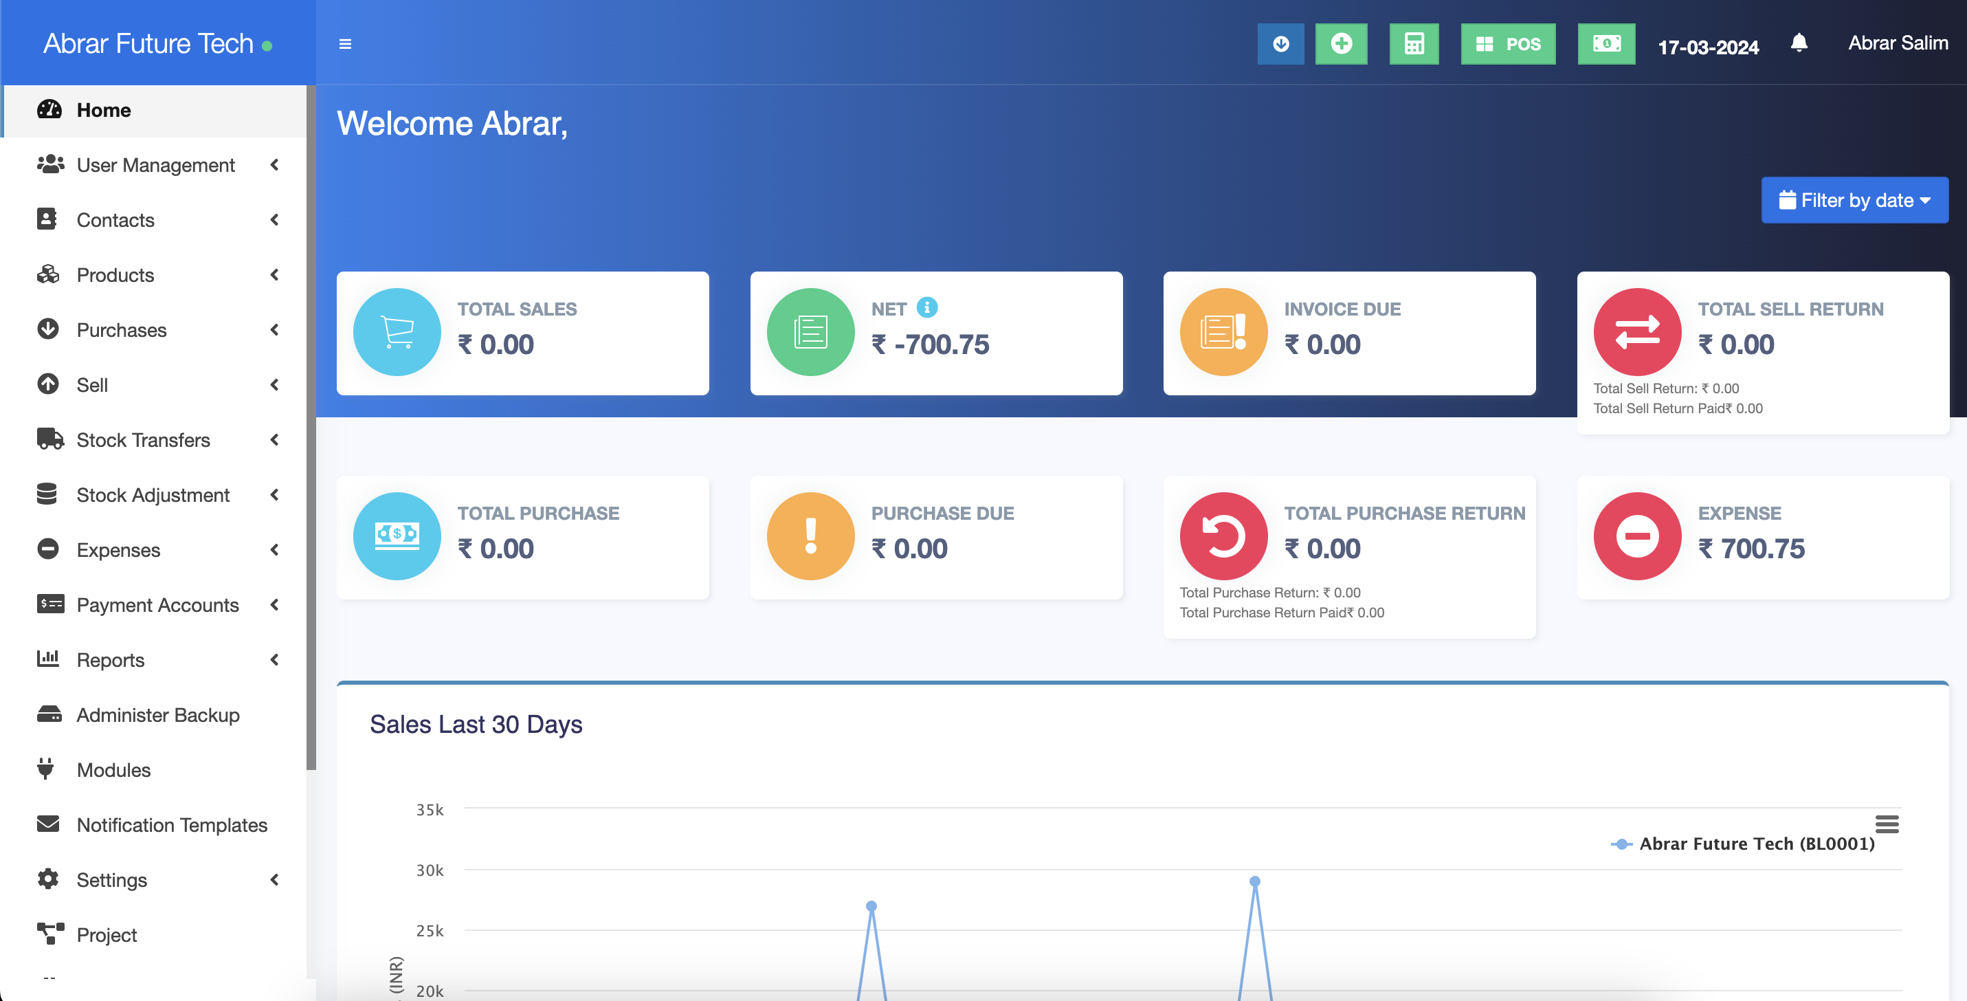Click the POS button
Screen dimensions: 1967x1001
click(1507, 44)
